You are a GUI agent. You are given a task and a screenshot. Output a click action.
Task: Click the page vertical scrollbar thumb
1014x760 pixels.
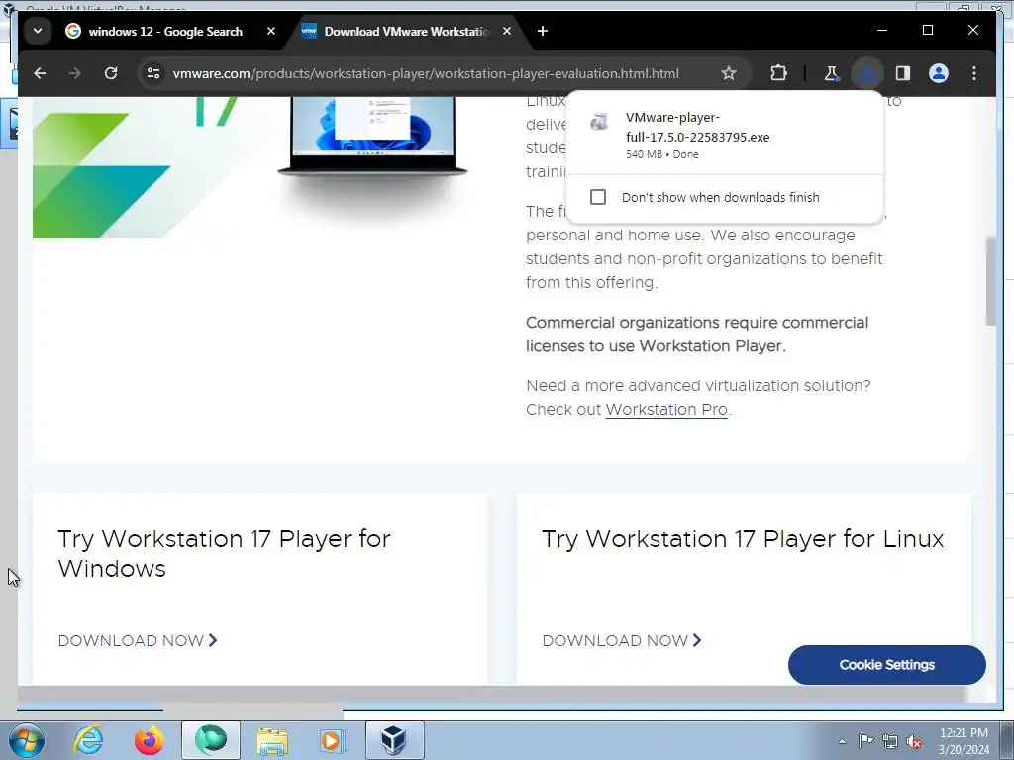tap(990, 281)
